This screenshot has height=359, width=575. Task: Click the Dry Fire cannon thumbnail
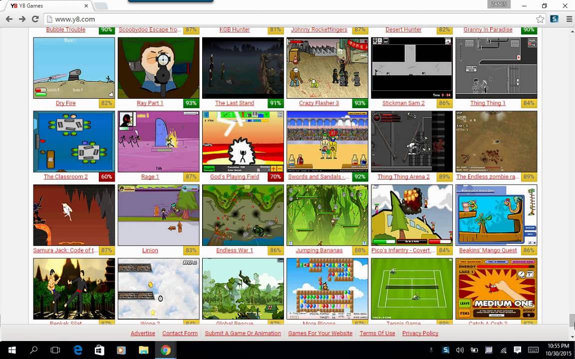point(74,68)
